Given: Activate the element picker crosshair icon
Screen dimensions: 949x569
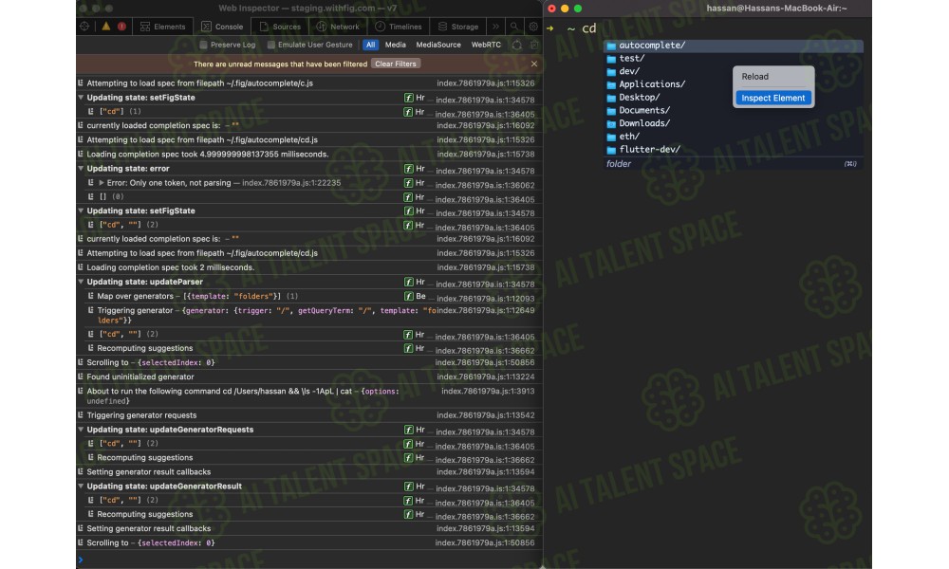Looking at the screenshot, I should 84,26.
